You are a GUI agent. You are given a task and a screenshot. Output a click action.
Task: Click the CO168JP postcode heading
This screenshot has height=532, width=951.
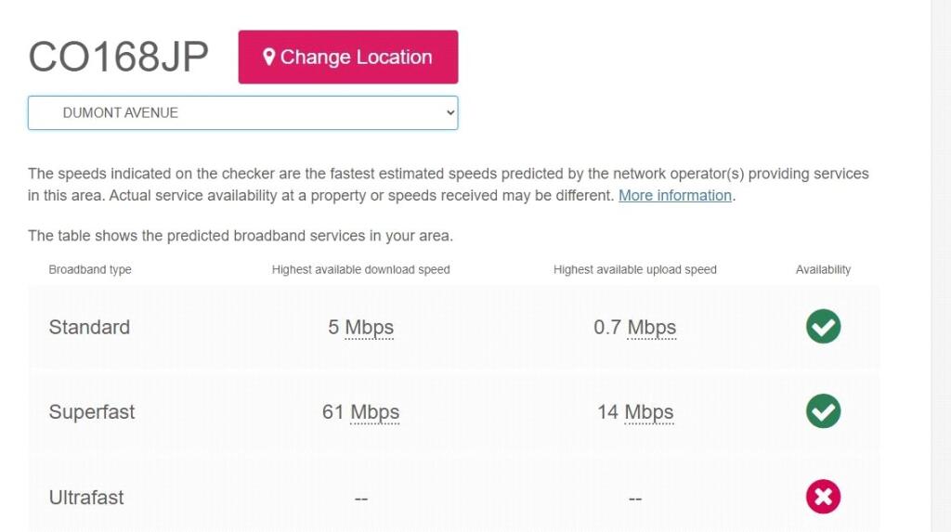coord(119,58)
